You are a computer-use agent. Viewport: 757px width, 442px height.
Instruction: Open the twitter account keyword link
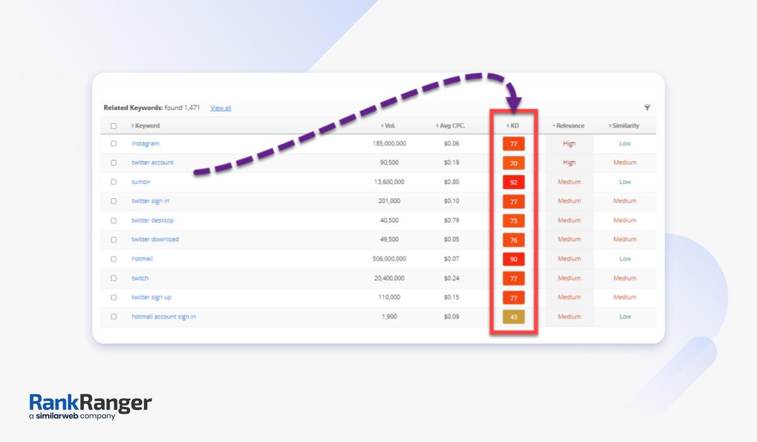point(153,162)
